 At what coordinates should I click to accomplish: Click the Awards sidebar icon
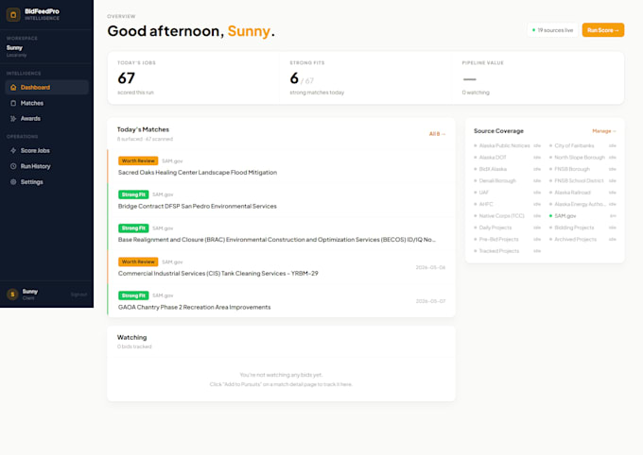pos(13,119)
